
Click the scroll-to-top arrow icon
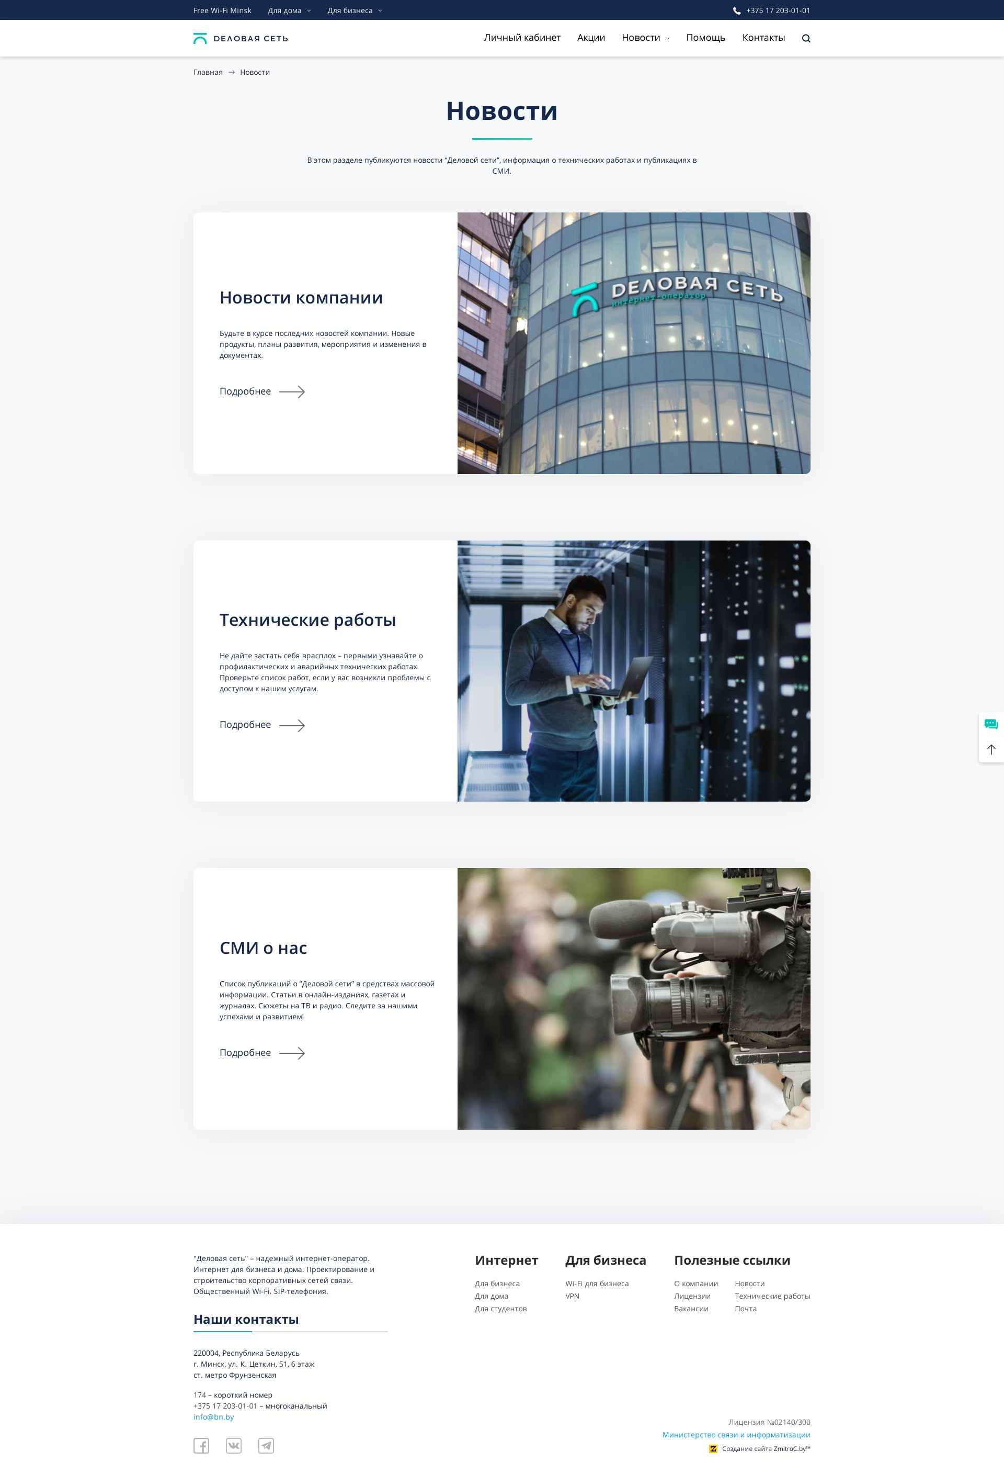[x=991, y=750]
